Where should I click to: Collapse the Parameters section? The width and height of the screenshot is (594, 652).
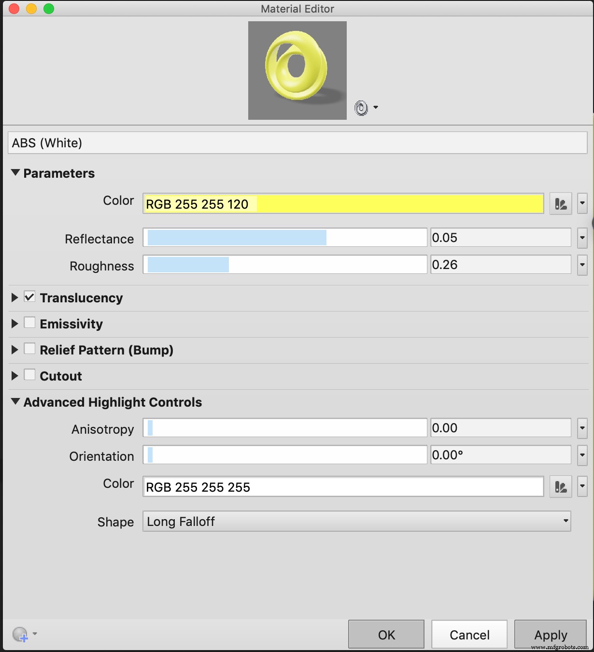coord(15,173)
